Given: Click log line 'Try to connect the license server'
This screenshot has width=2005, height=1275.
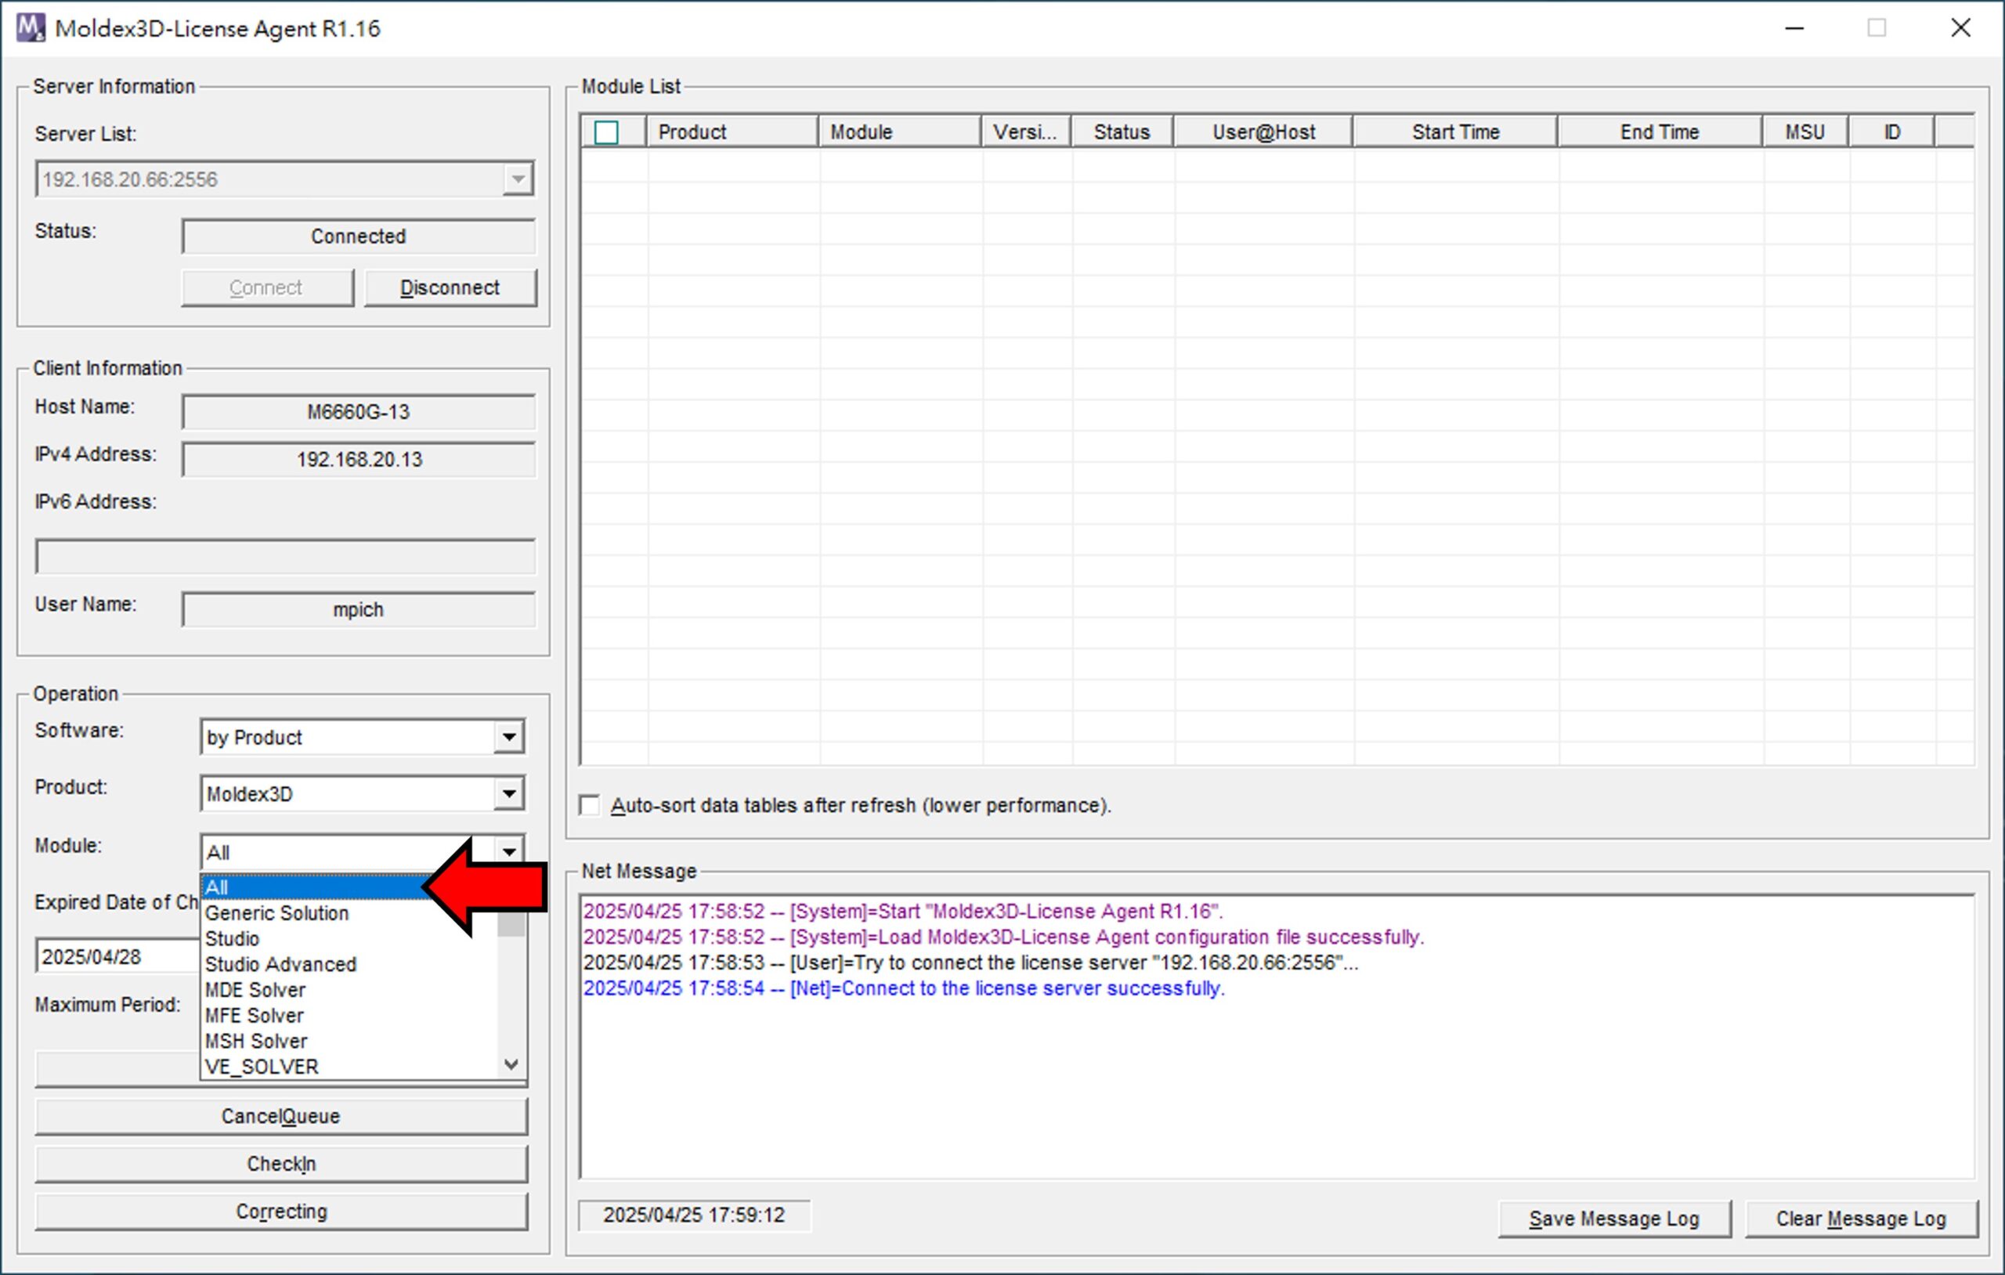Looking at the screenshot, I should click(971, 963).
